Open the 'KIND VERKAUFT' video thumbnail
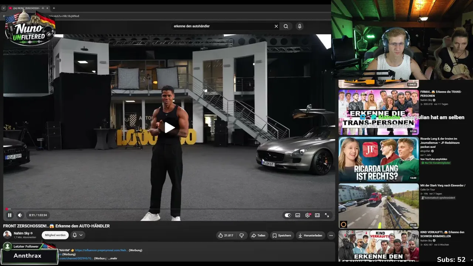 378,246
